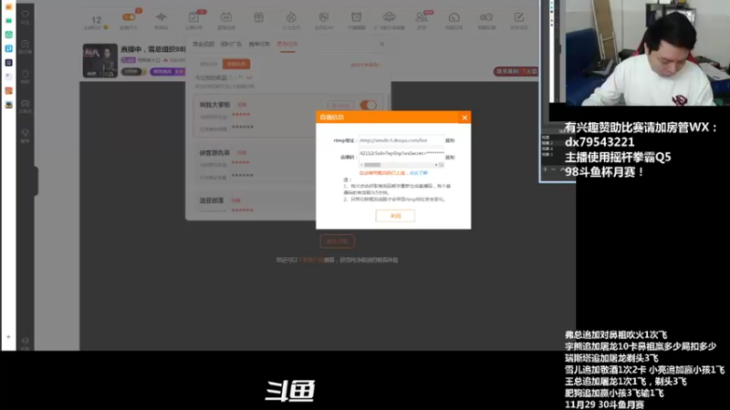Screen dimensions: 730x410
Task: Toggle the switch for 叫我大掌柜 task
Action: tap(368, 105)
